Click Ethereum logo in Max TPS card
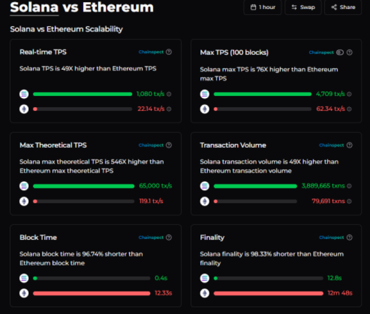The height and width of the screenshot is (314, 370). [205, 109]
